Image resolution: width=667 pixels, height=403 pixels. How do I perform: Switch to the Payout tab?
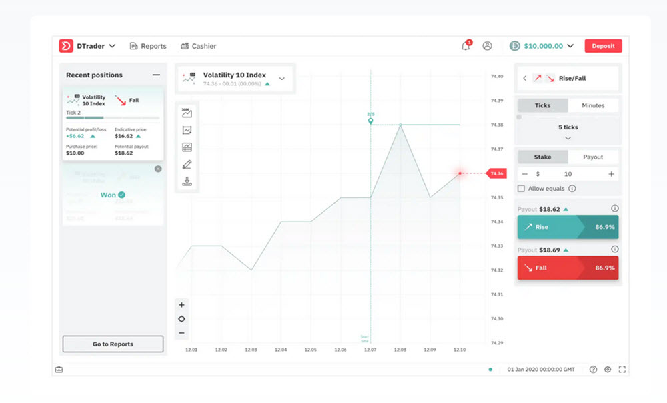[593, 157]
